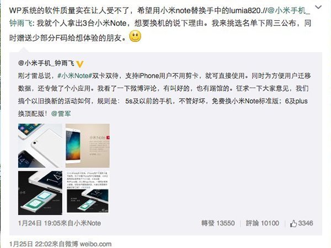Click the thumbs-up like icon
Screen dimensions: 331x248
tap(293, 223)
